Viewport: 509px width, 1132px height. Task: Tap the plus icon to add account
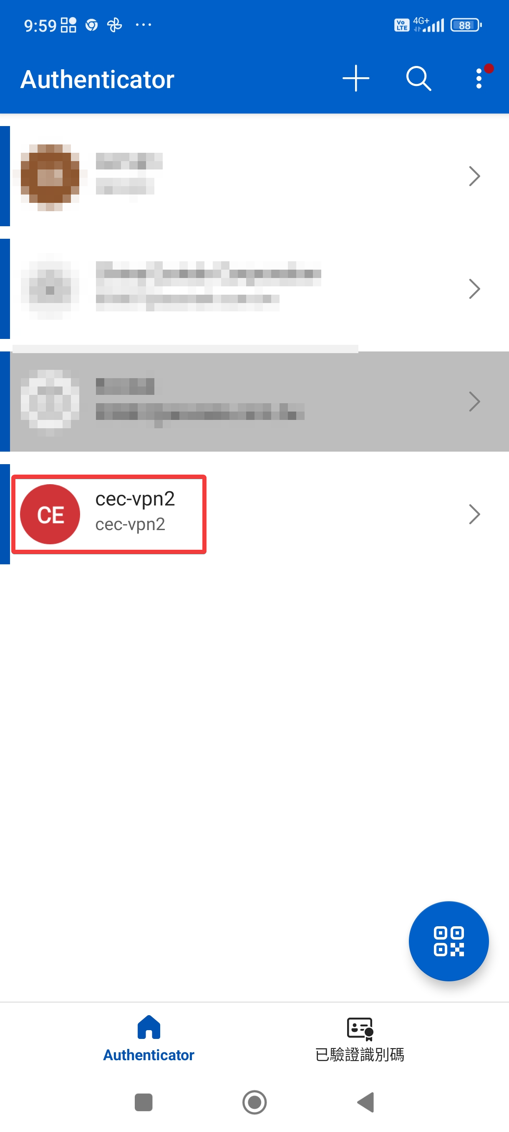(356, 78)
